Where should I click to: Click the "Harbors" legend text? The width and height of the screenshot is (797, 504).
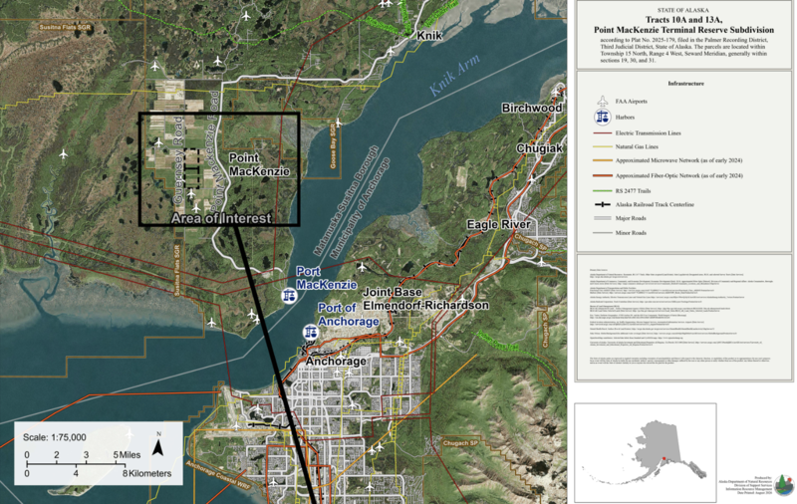(x=626, y=118)
